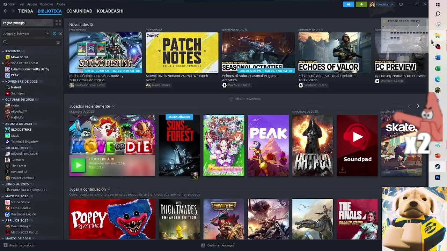Image resolution: width=447 pixels, height=251 pixels.
Task: Open the KOLADEASHI profile tab
Action: coord(110,11)
